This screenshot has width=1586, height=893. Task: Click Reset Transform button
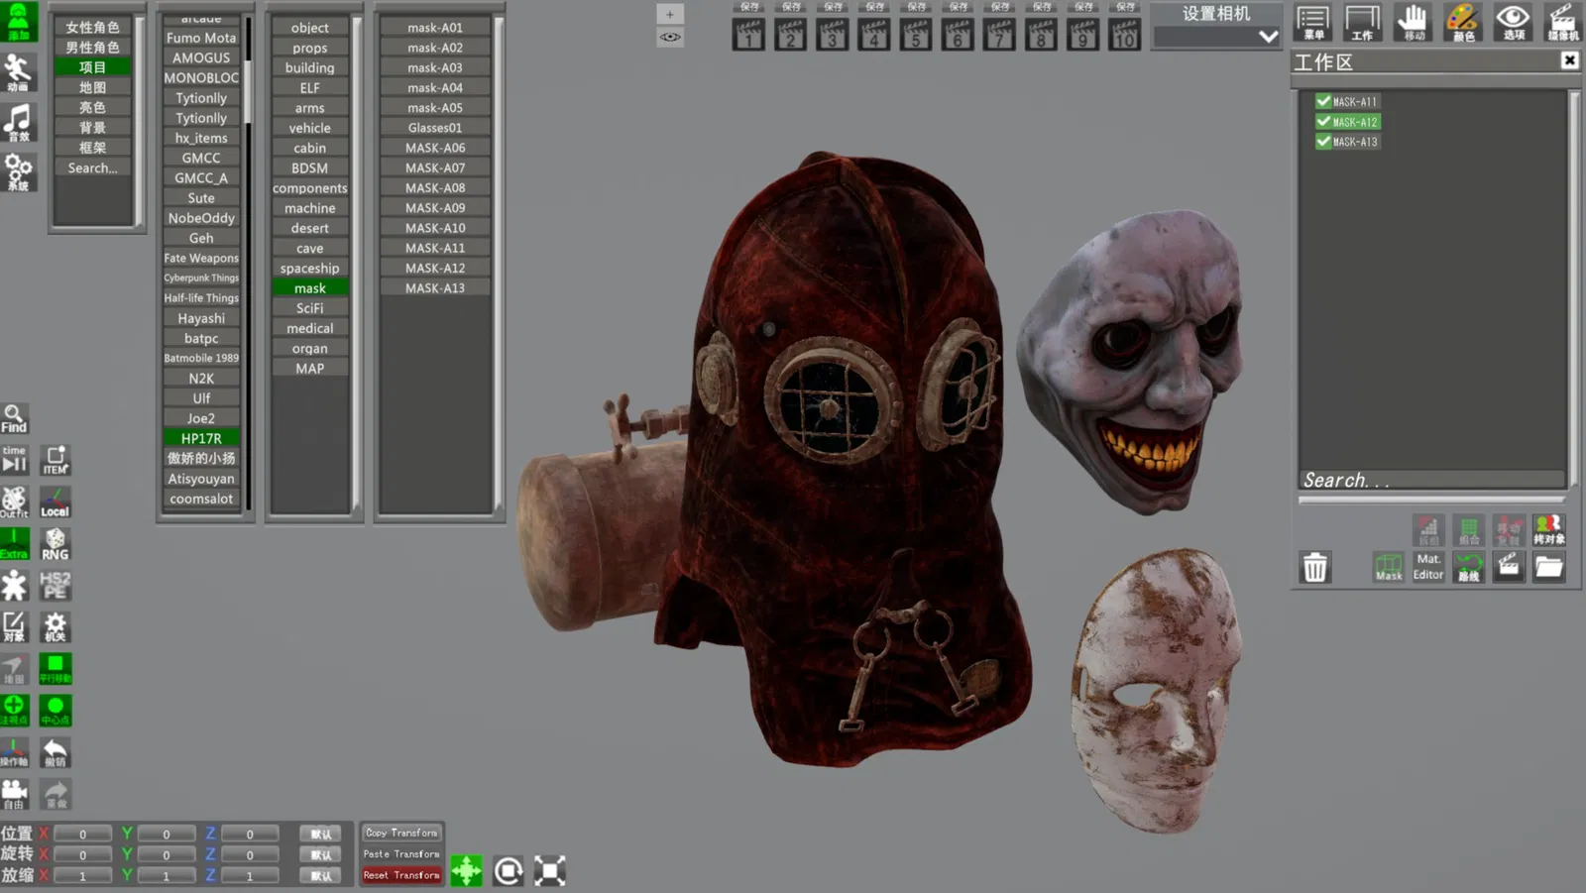401,875
